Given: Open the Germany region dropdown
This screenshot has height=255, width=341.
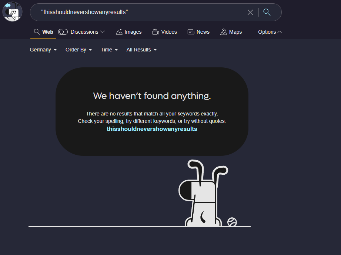Looking at the screenshot, I should click(x=43, y=50).
